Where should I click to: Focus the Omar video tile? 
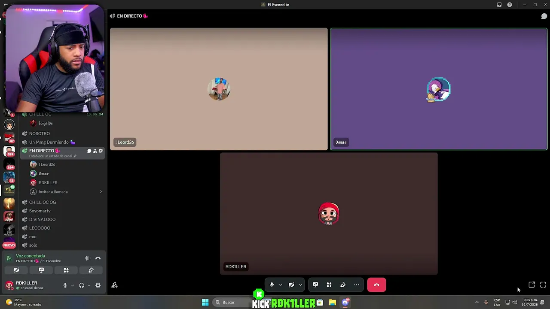[x=439, y=89]
